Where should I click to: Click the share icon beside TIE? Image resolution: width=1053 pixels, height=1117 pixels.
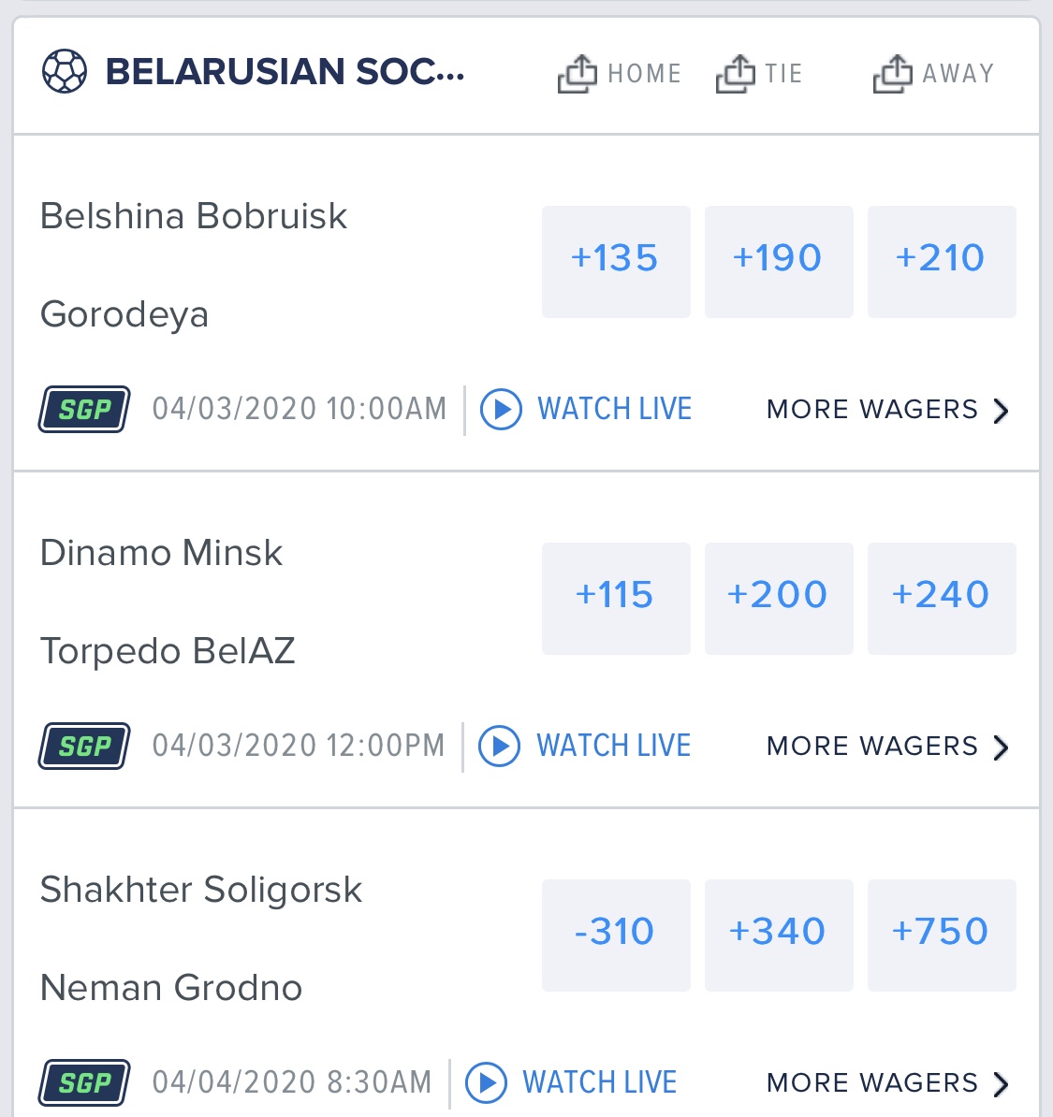tap(735, 73)
